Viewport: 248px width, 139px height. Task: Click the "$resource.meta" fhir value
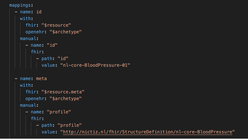(63, 92)
